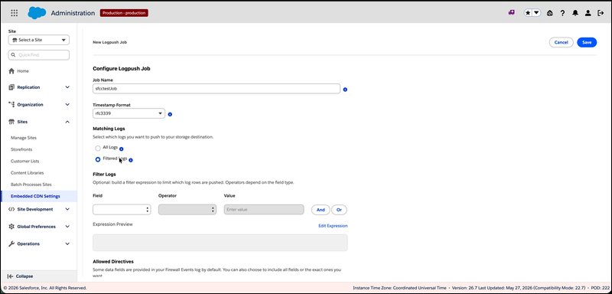Click the All Logs info icon
Image resolution: width=612 pixels, height=294 pixels.
(x=122, y=149)
